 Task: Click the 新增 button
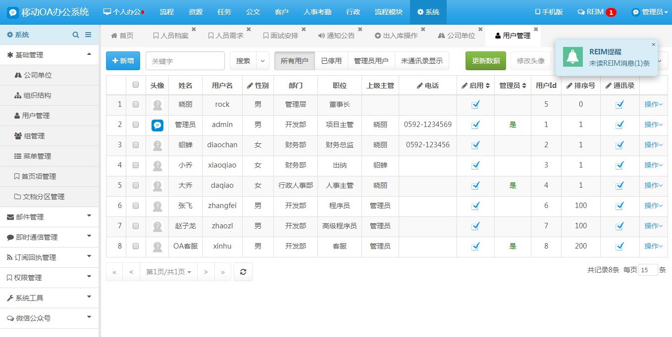pyautogui.click(x=123, y=61)
